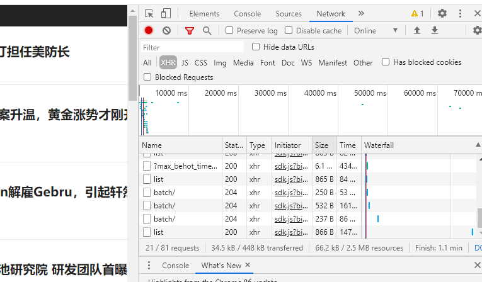The height and width of the screenshot is (282, 482).
Task: Open the drawer three-dot menu
Action: click(149, 265)
